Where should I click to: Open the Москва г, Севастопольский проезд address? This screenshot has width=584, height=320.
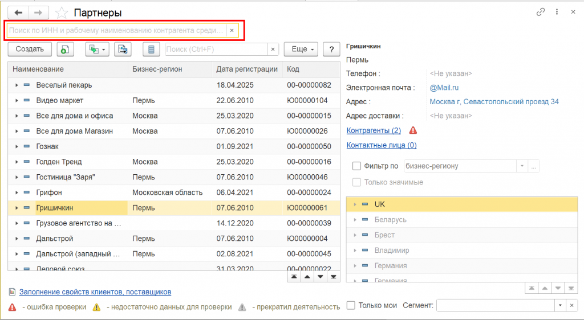(494, 102)
